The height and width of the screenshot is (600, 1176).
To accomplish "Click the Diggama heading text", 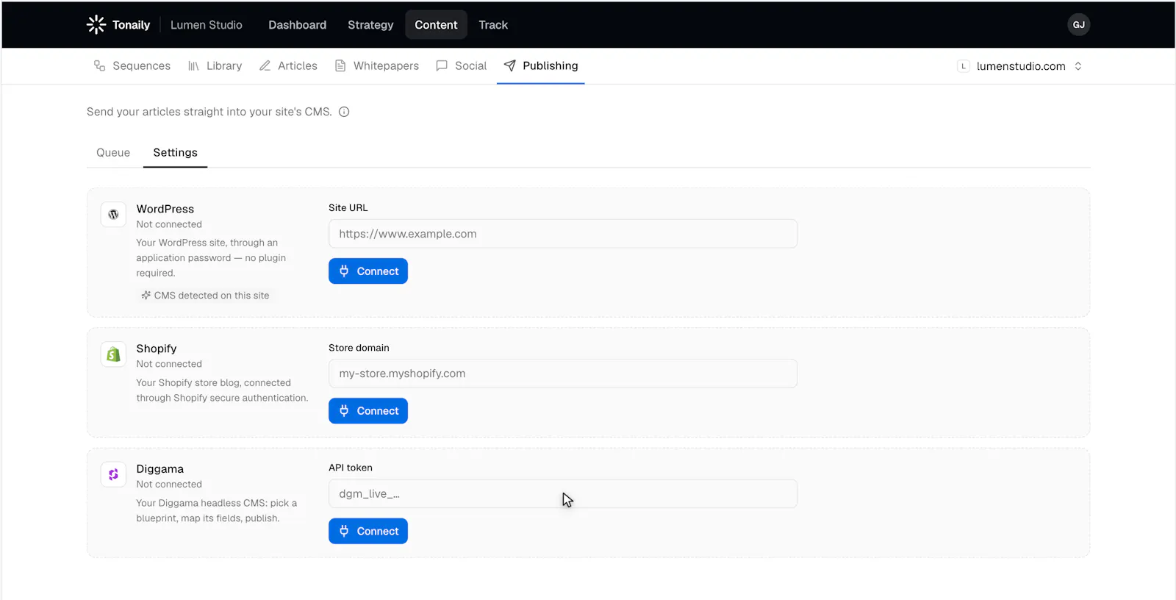I will pos(160,469).
